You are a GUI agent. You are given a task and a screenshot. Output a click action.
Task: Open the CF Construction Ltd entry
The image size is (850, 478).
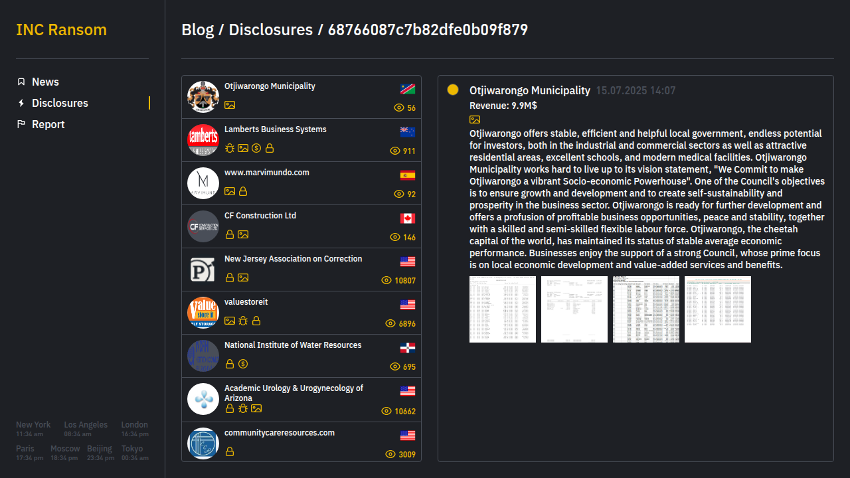301,226
